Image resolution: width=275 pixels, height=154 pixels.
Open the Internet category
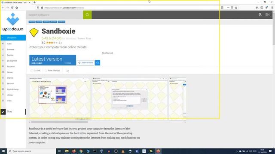[10, 78]
